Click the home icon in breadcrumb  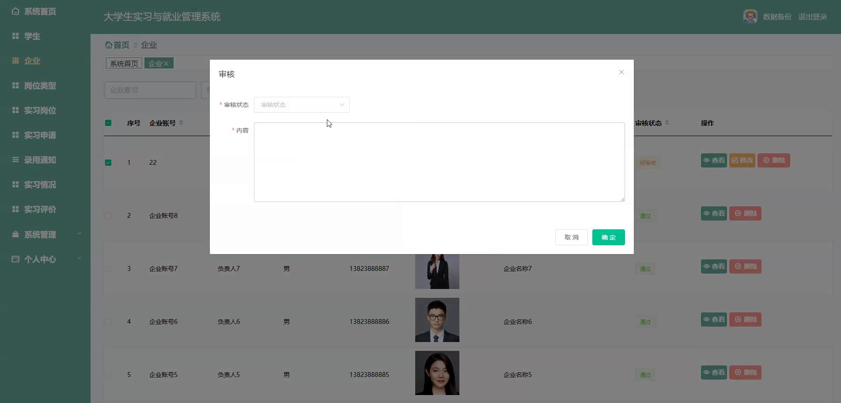(109, 45)
